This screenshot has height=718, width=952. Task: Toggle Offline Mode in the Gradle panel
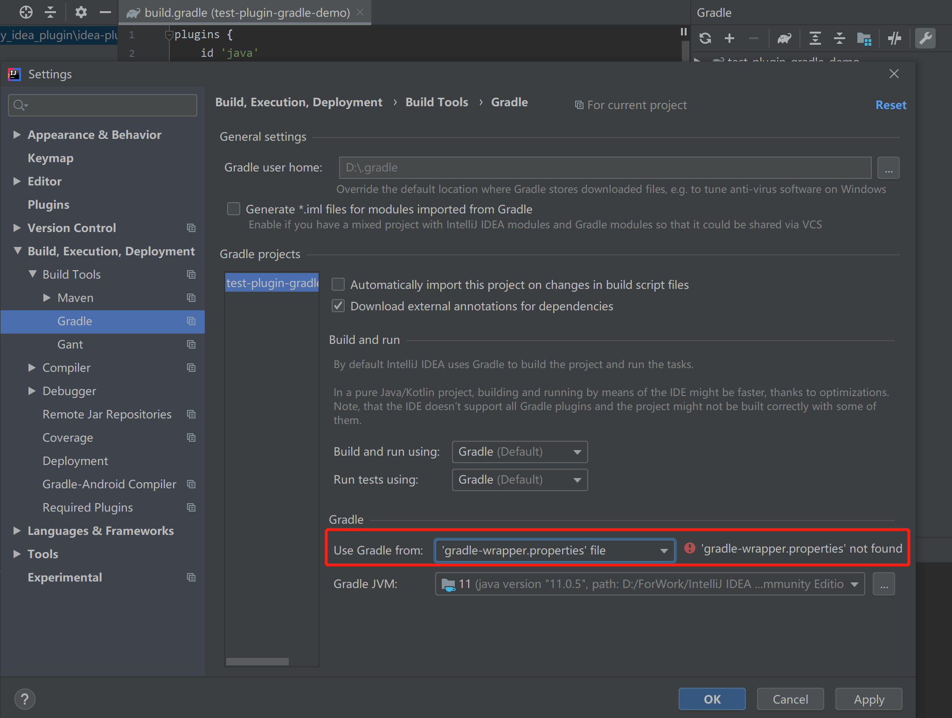point(894,38)
